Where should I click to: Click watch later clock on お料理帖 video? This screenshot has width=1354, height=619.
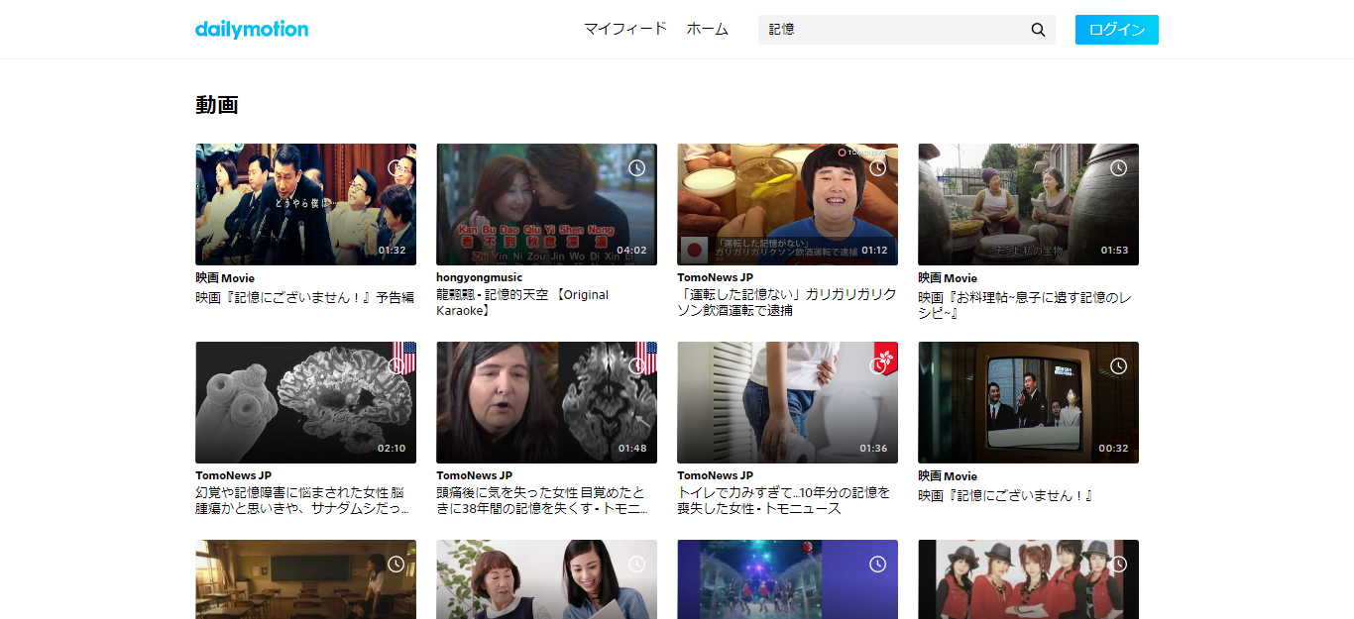[1119, 167]
